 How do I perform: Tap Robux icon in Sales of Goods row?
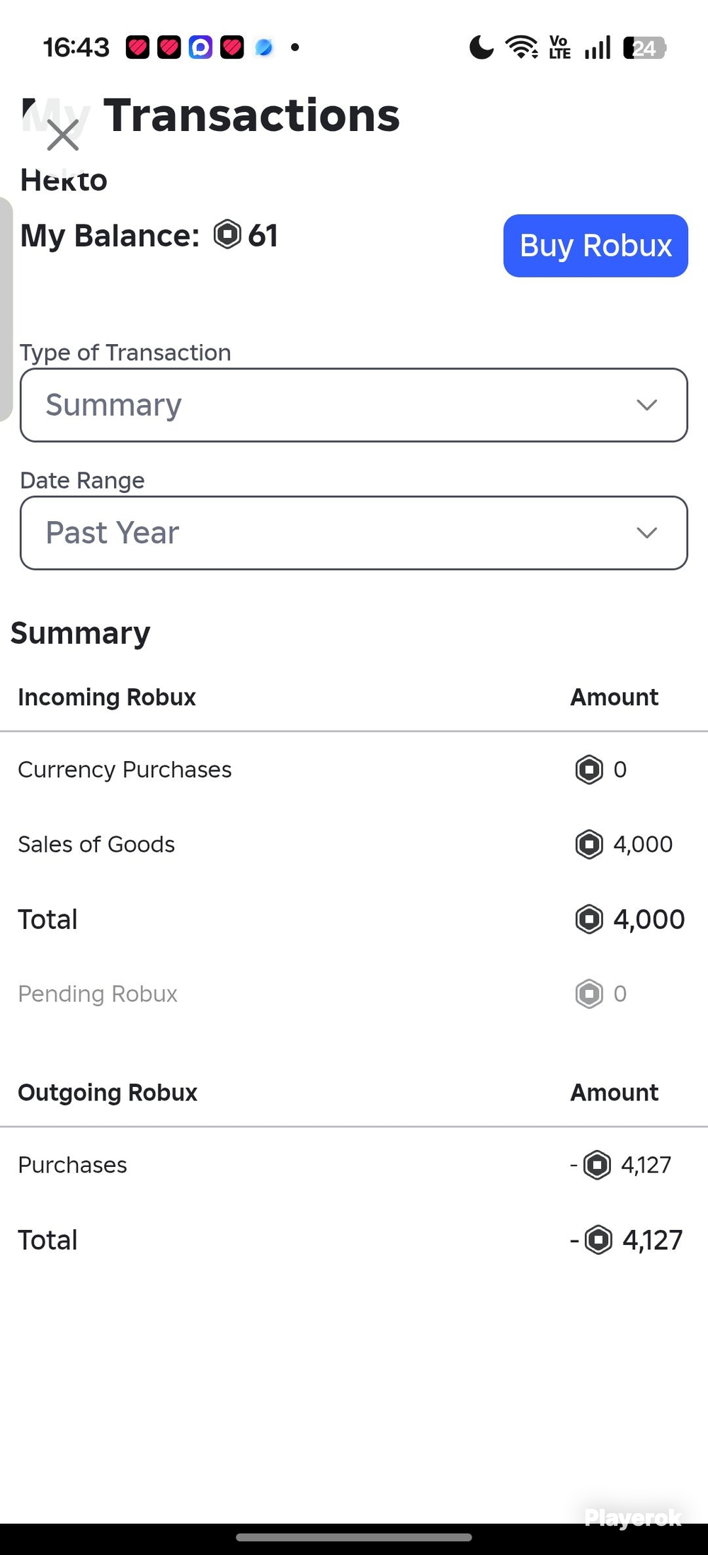click(589, 844)
